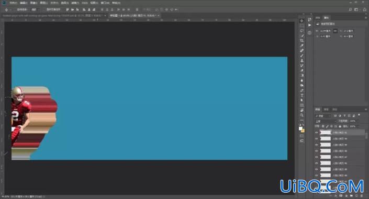Select the Hand tool
Screen dimensions: 369x199
pos(301,110)
